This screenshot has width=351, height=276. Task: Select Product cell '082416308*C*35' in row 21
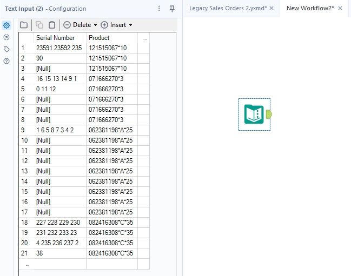tap(112, 253)
